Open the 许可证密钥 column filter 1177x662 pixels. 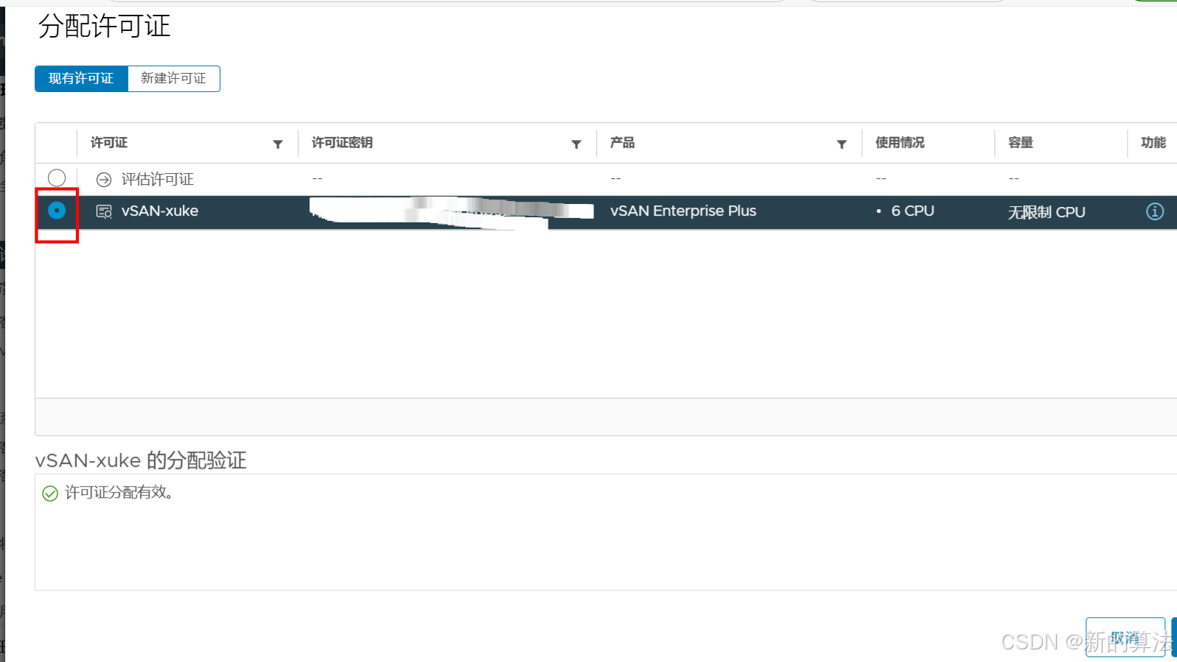click(576, 144)
